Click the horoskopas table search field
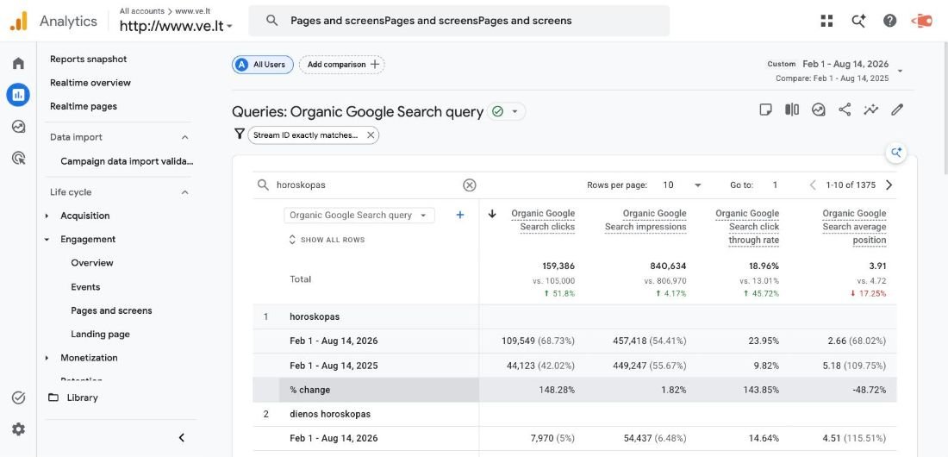This screenshot has height=457, width=948. click(365, 185)
